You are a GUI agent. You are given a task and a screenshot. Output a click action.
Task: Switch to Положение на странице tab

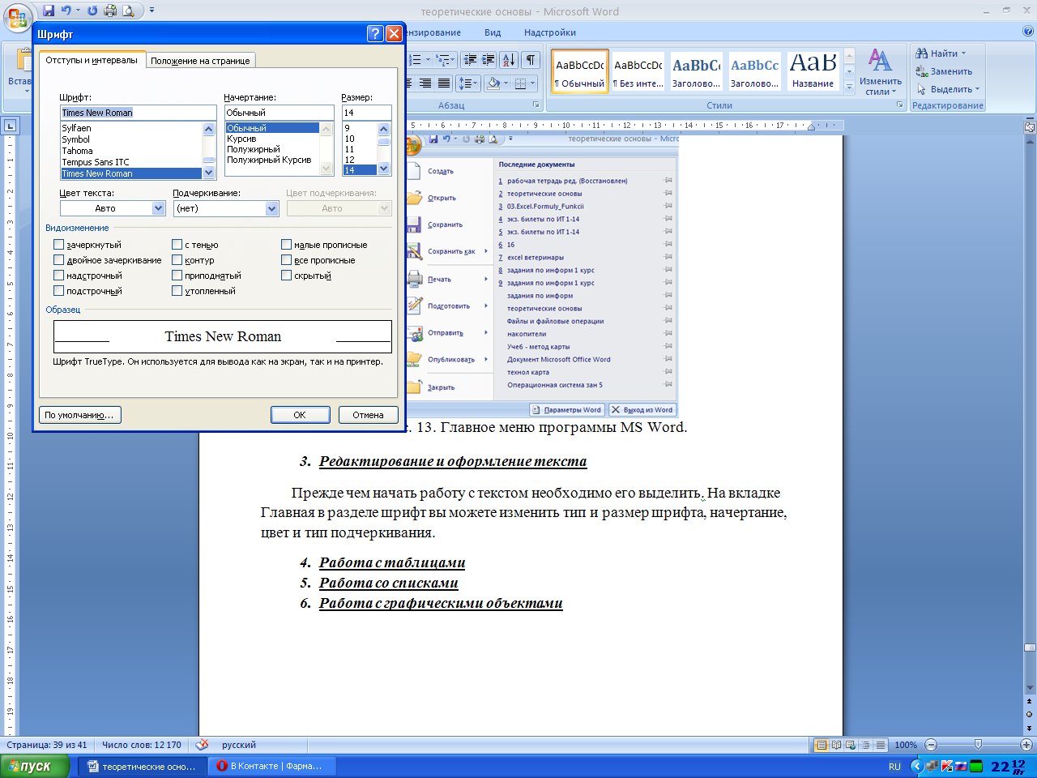tap(200, 61)
